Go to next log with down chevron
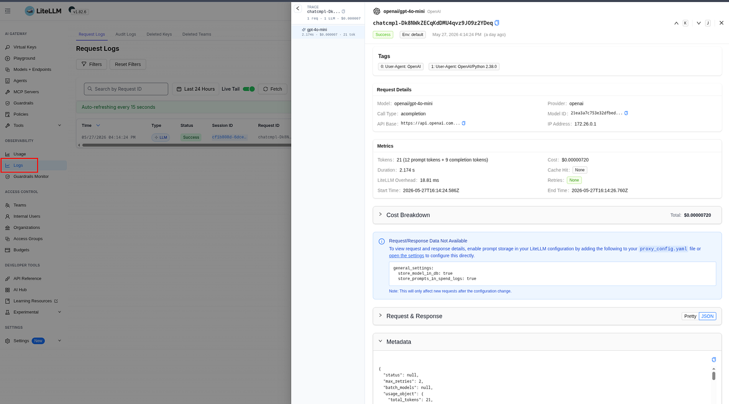Image resolution: width=729 pixels, height=404 pixels. (699, 23)
